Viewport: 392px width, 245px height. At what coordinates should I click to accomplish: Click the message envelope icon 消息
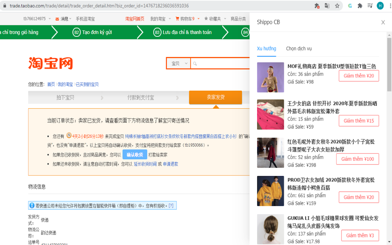(x=57, y=19)
